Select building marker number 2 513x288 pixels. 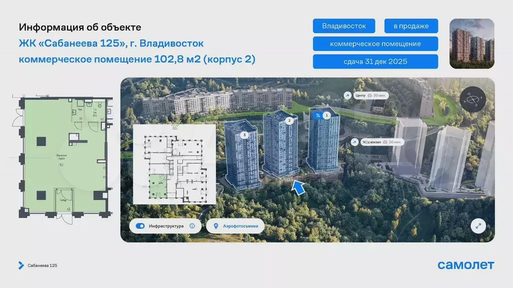pyautogui.click(x=289, y=121)
